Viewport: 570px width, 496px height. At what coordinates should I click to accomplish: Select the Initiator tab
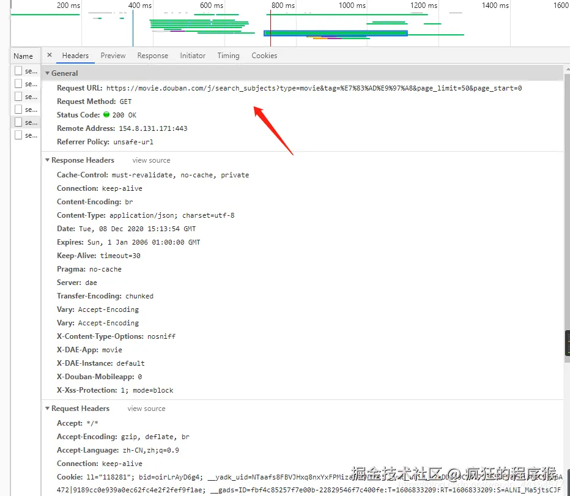pyautogui.click(x=193, y=56)
